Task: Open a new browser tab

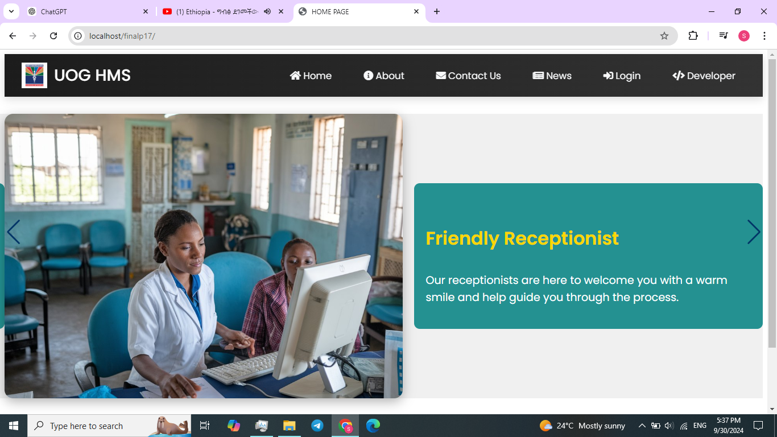Action: pos(437,11)
